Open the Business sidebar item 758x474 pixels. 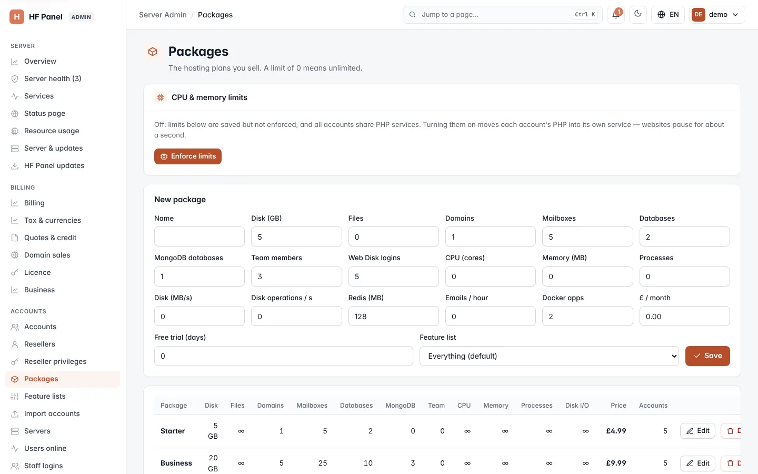pos(63,290)
